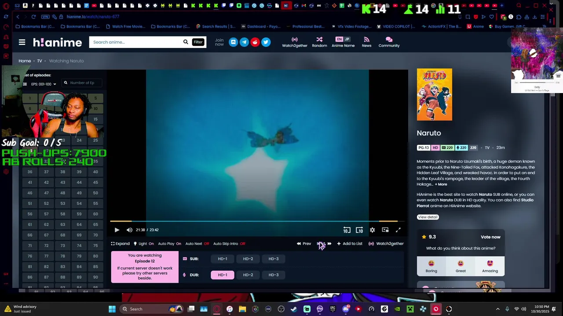Open the Vfx Video Footage bookmark
Viewport: 563px width, 316px height.
[x=351, y=26]
